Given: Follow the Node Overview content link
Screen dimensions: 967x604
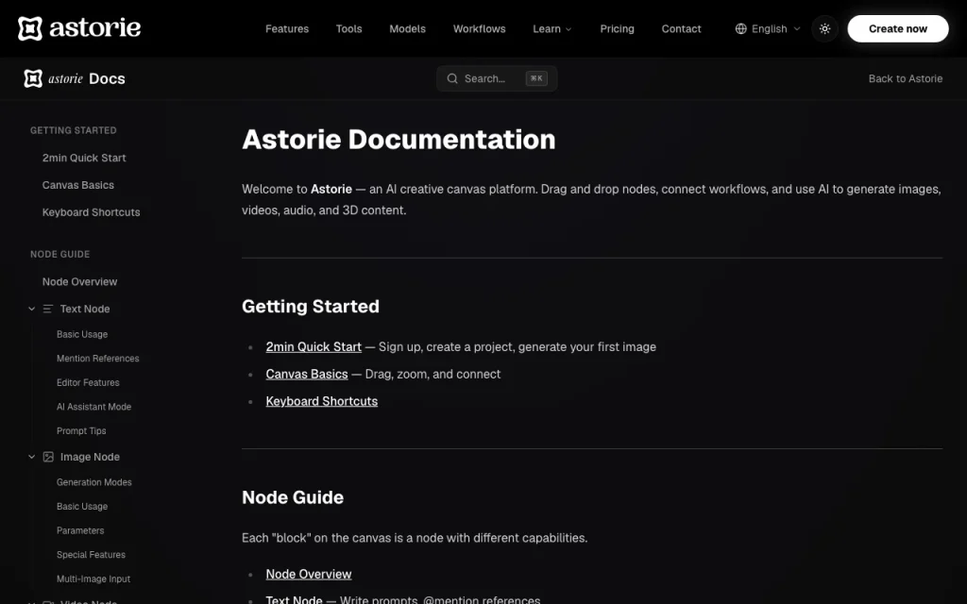Looking at the screenshot, I should coord(309,574).
